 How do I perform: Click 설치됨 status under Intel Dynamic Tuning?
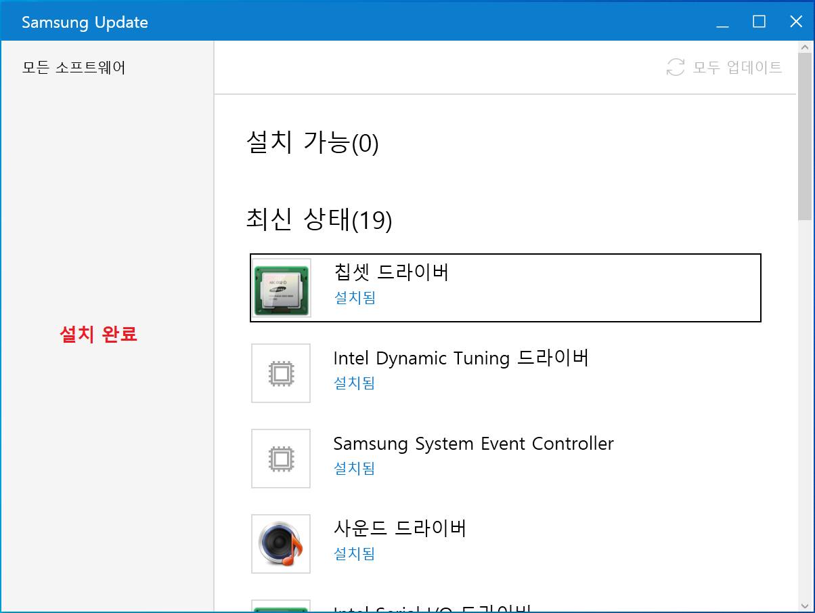point(355,383)
